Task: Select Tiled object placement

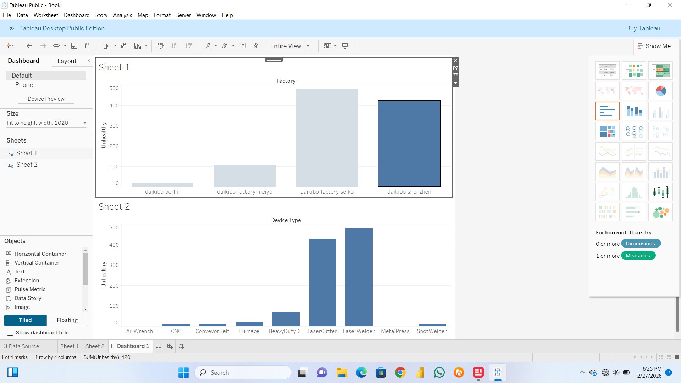Action: [25, 320]
